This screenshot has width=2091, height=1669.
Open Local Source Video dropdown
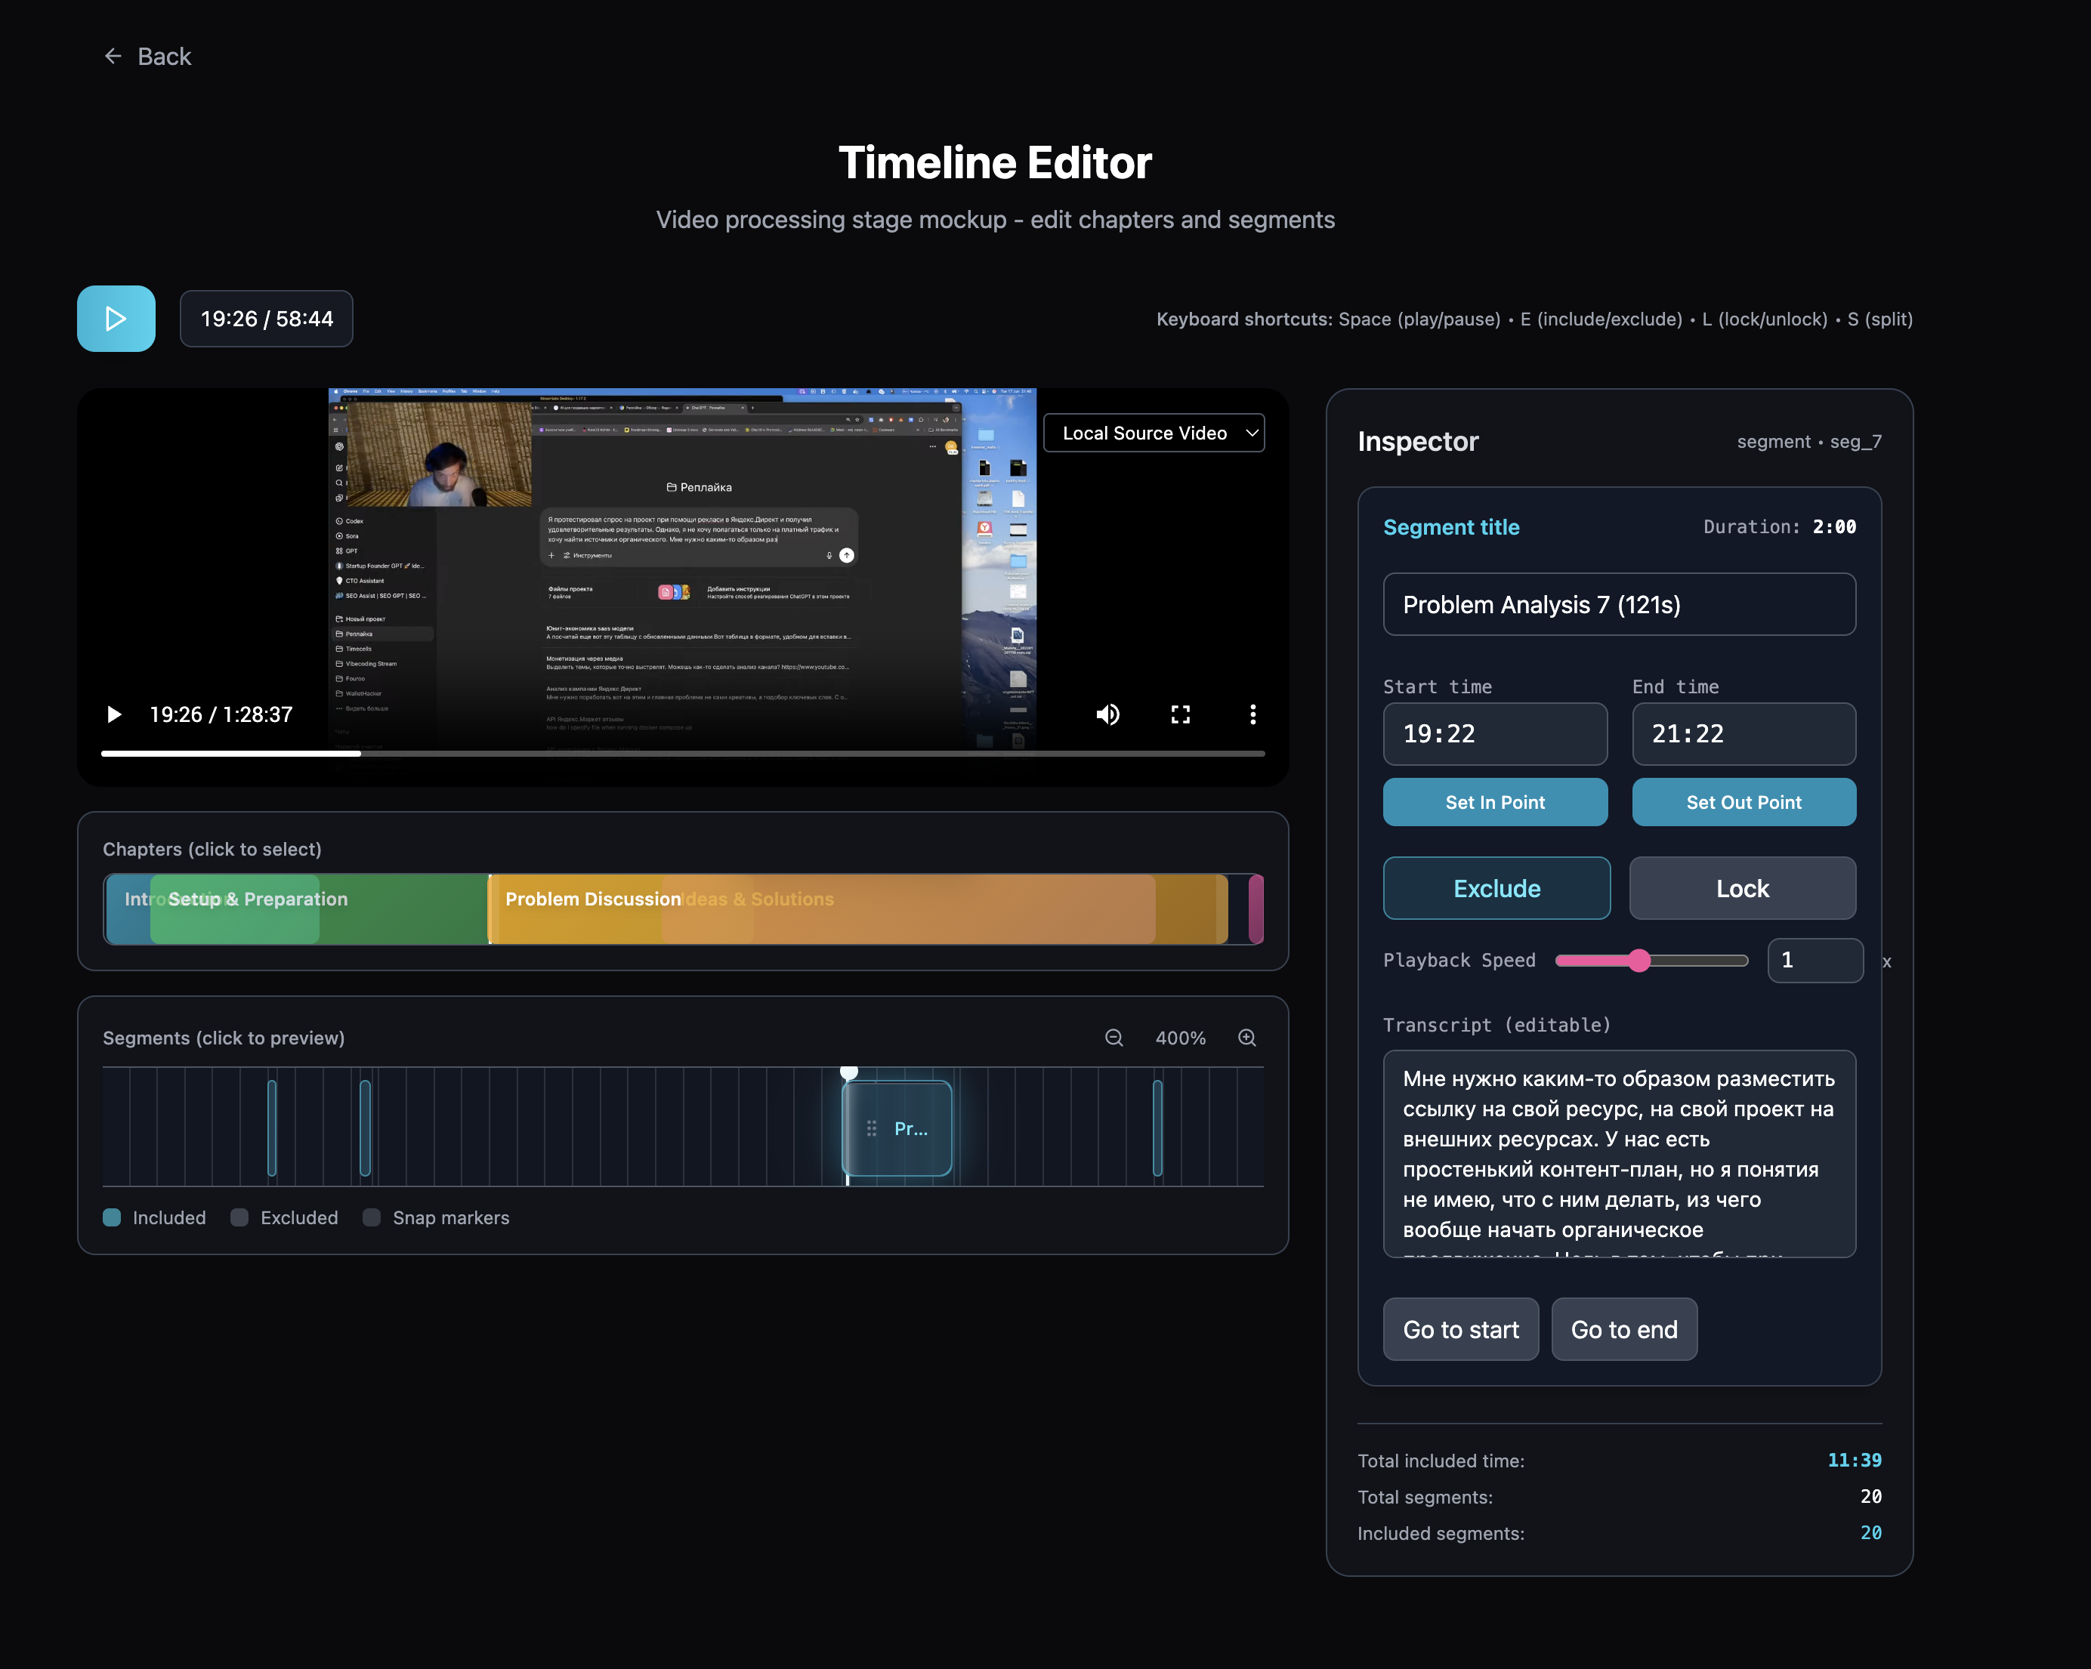tap(1154, 433)
